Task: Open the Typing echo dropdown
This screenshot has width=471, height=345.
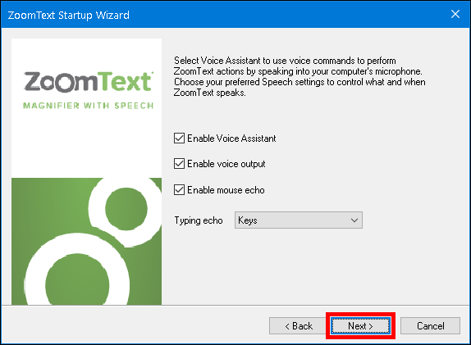Action: point(299,220)
